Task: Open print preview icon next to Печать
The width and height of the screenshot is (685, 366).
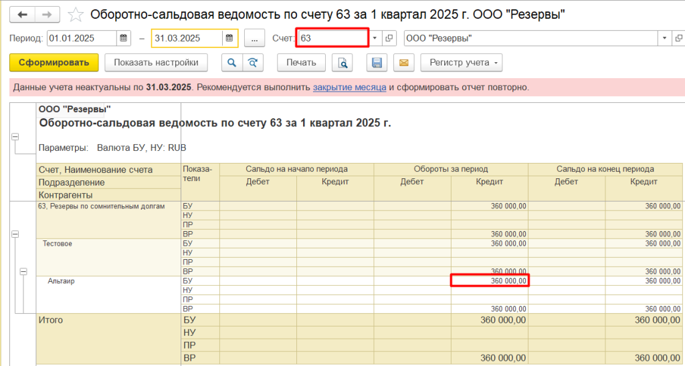Action: (x=342, y=63)
